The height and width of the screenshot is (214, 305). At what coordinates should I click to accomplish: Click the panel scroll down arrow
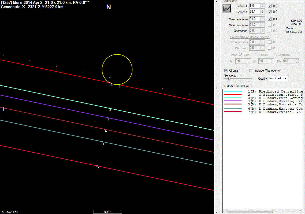(x=216, y=212)
